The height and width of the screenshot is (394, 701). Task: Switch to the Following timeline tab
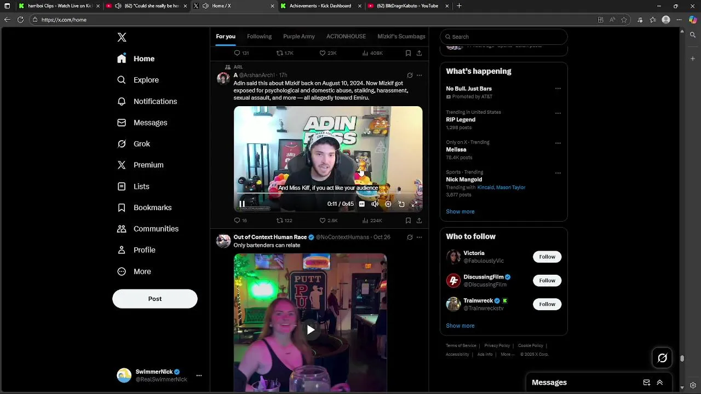(259, 37)
